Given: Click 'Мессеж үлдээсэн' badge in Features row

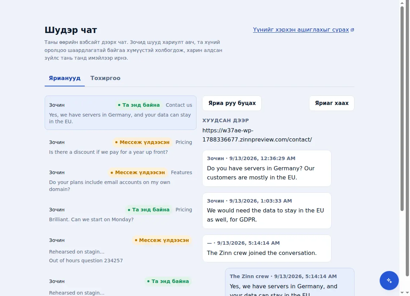Looking at the screenshot, I should [x=137, y=172].
